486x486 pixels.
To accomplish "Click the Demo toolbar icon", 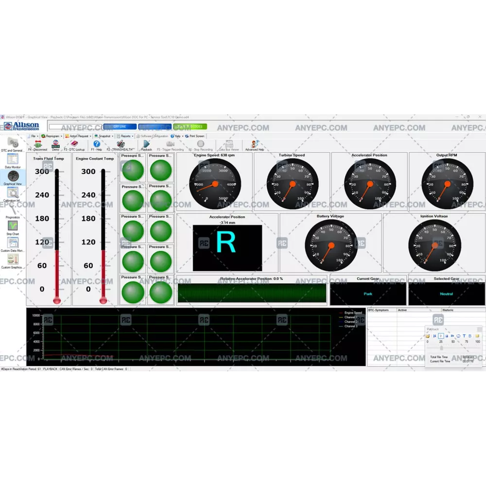I will [x=55, y=144].
